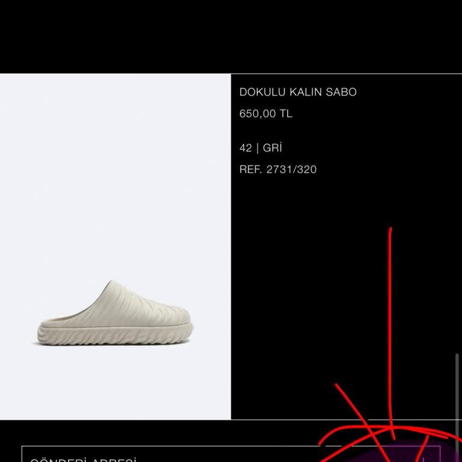This screenshot has height=462, width=462.
Task: Click the white product photo background
Action: coord(115,177)
